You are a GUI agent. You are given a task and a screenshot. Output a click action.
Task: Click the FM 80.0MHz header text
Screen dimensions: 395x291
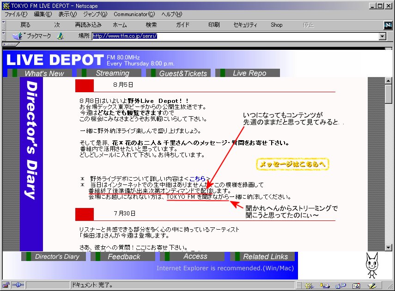tap(123, 57)
